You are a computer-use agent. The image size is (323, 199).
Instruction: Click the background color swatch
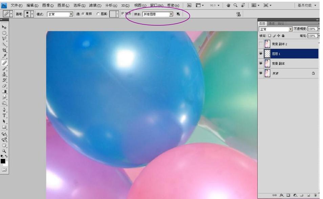[6, 164]
